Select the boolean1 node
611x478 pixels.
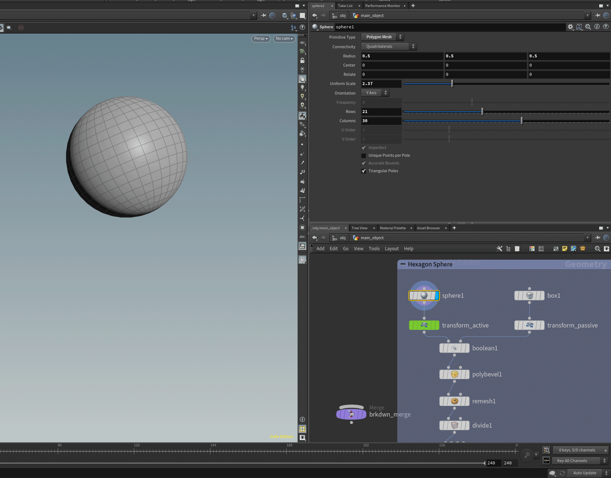pyautogui.click(x=454, y=348)
